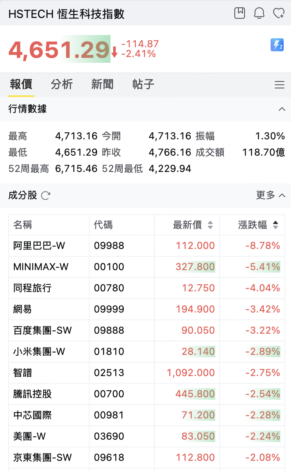Open 智譜 stock row
The image size is (291, 471).
click(147, 373)
